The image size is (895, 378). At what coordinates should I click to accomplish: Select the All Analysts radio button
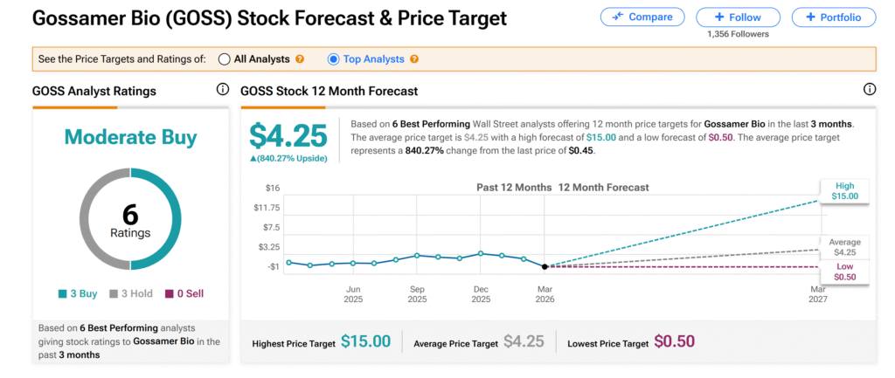pyautogui.click(x=225, y=59)
